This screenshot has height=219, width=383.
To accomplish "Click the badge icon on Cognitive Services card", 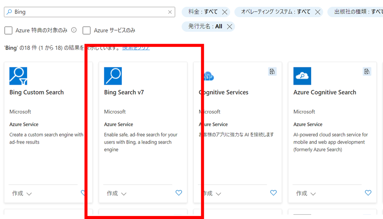I will click(x=272, y=72).
